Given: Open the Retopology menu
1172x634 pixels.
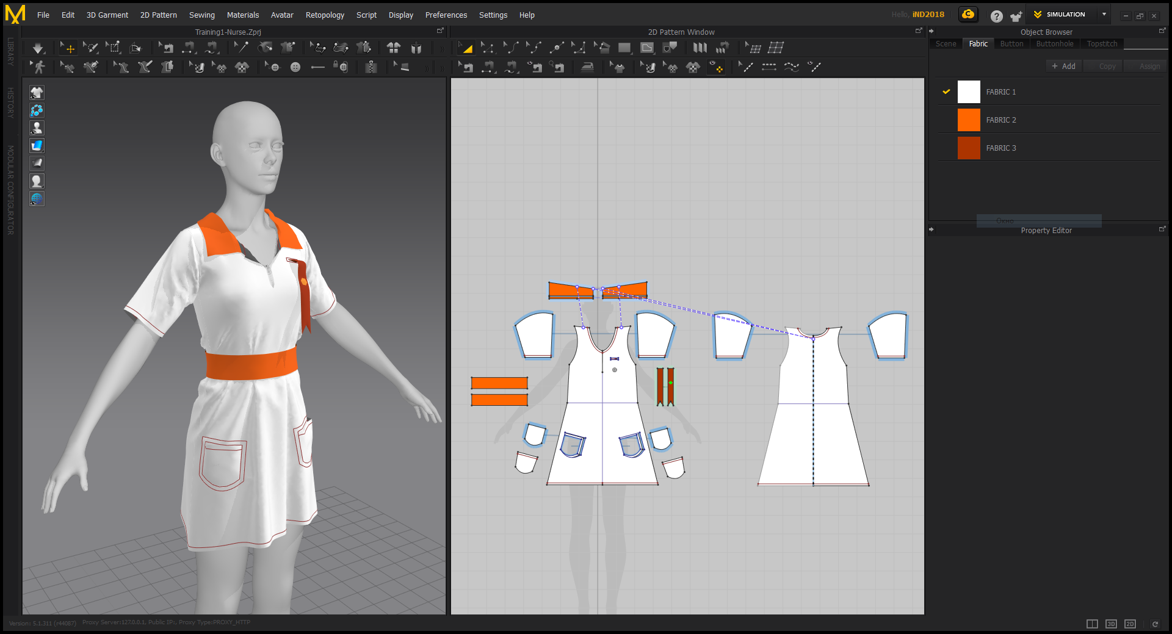Looking at the screenshot, I should 325,15.
